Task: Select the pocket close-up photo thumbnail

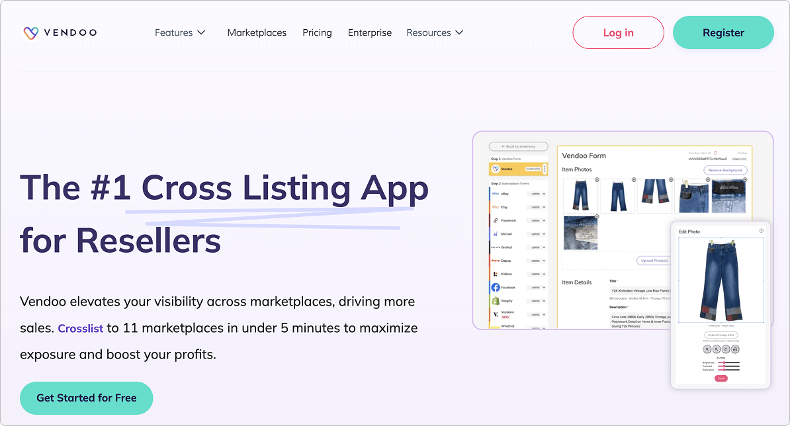Action: 693,196
